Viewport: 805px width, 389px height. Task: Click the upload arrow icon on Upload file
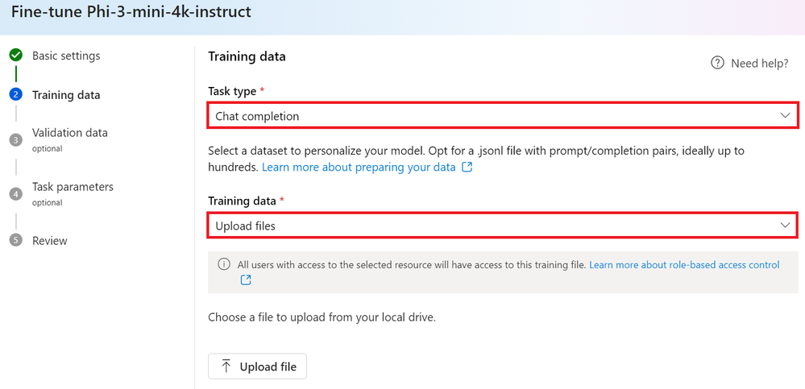226,366
